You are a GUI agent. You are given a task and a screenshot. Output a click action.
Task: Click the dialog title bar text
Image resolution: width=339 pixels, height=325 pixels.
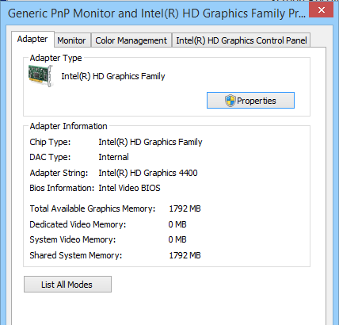(x=157, y=13)
